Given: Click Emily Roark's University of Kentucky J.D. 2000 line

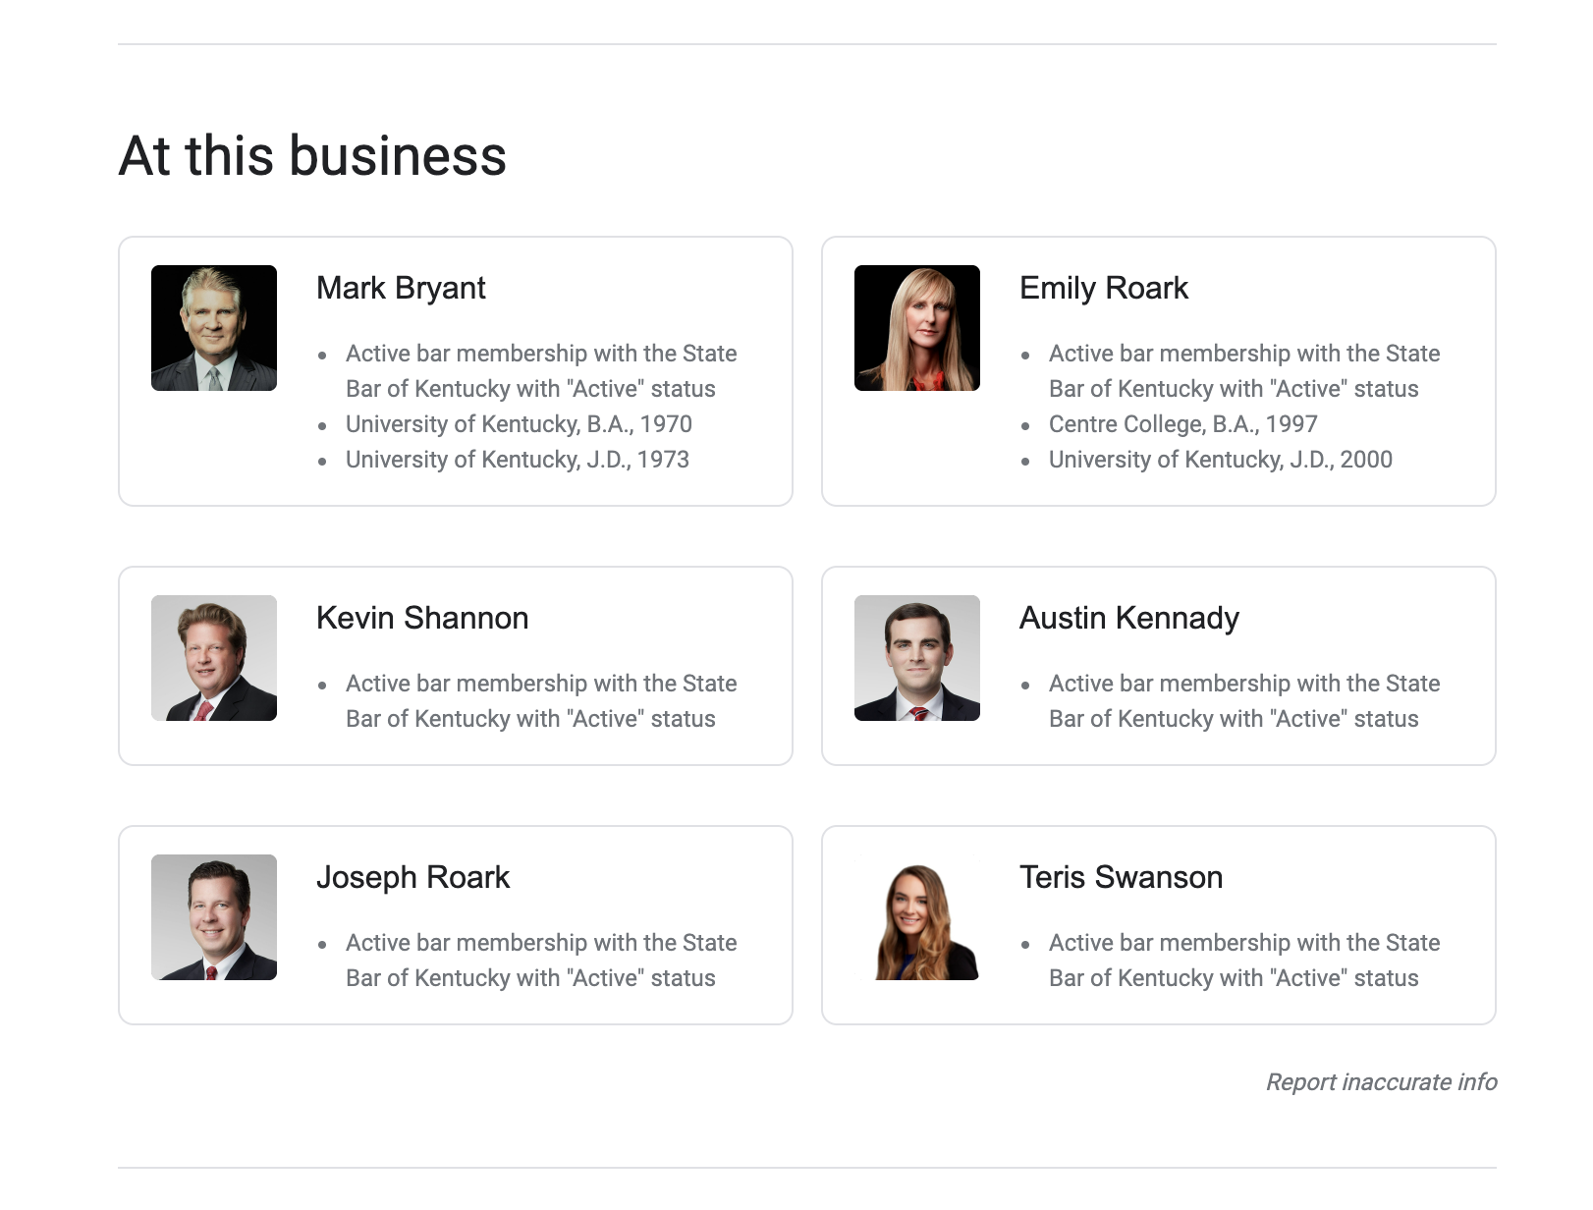Looking at the screenshot, I should pos(1220,460).
